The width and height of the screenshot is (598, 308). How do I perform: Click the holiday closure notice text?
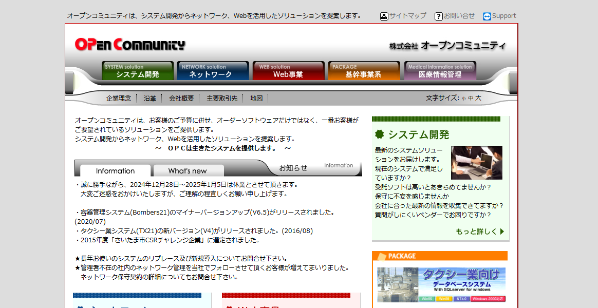[186, 189]
